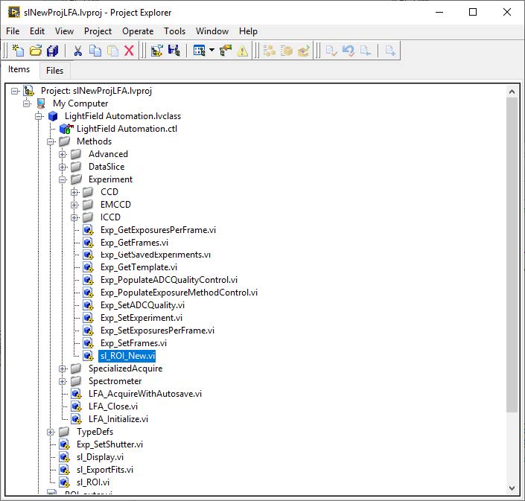Click the toolbar icon between the dropdown arrow and warning triangle
Viewport: 525px width, 501px height.
[x=226, y=51]
